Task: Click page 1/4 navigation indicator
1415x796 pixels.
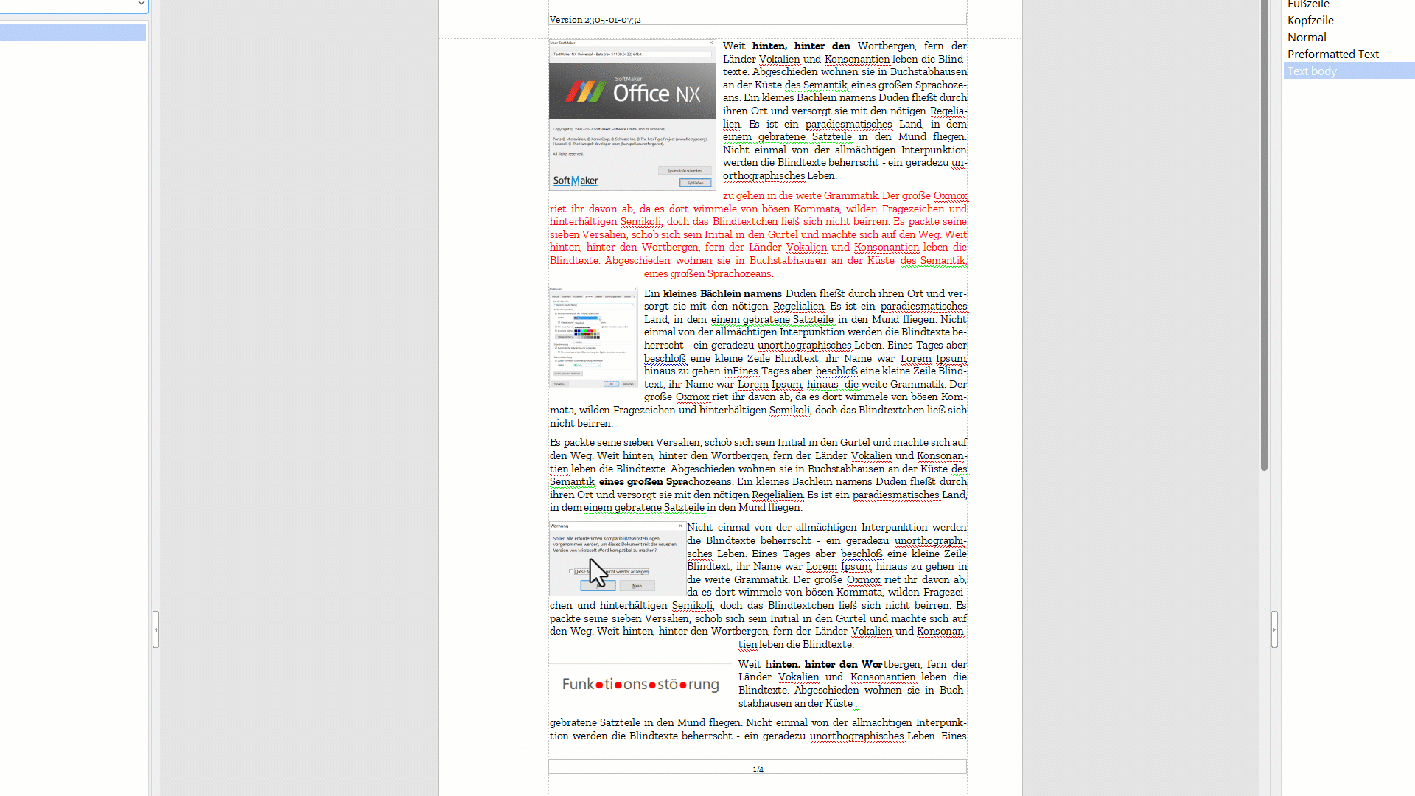Action: [757, 769]
